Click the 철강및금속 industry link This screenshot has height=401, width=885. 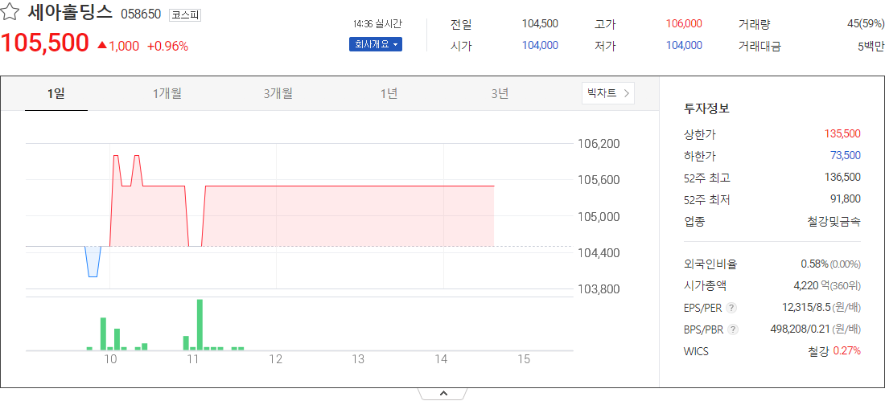834,222
